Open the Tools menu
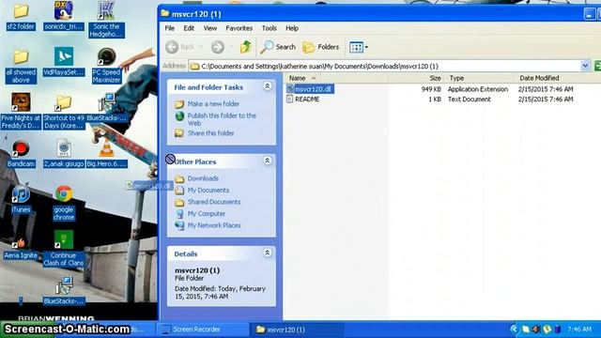 [270, 28]
